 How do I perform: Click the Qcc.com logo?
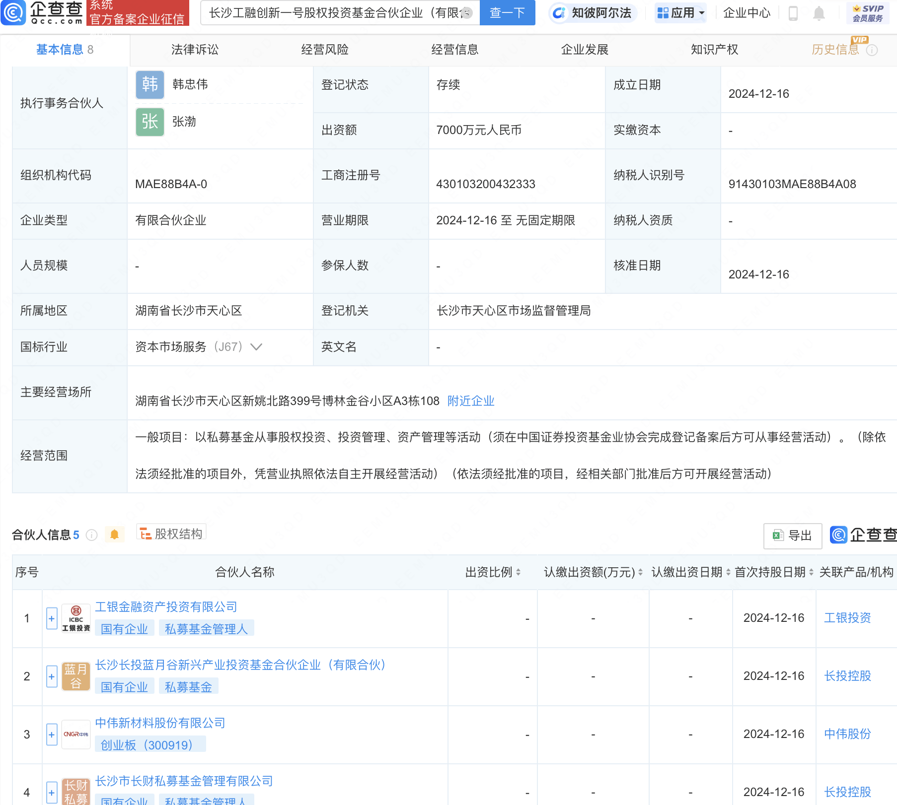pyautogui.click(x=42, y=12)
